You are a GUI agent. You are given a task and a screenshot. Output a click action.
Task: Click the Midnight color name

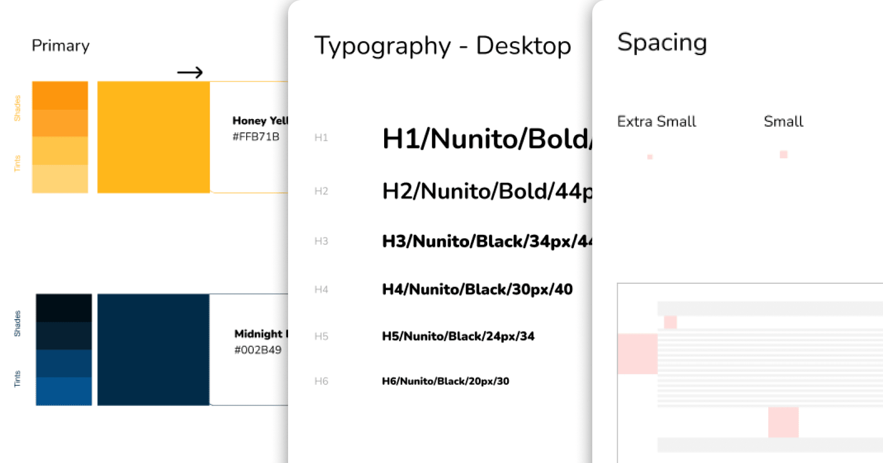pos(261,334)
